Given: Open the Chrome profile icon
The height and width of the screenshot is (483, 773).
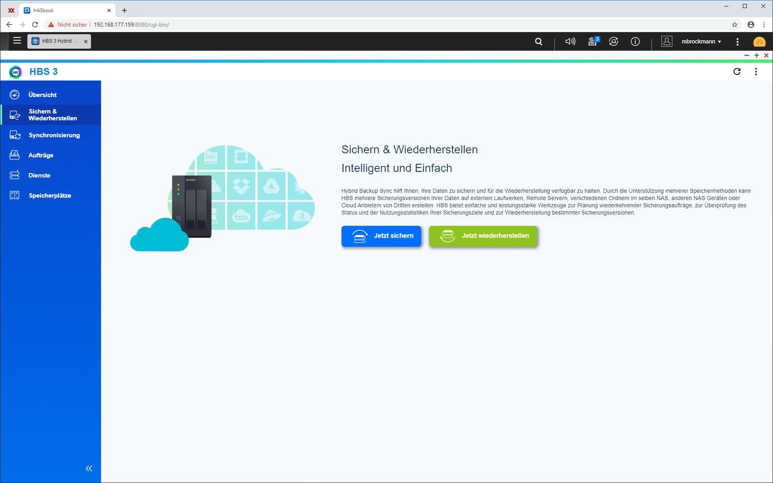Looking at the screenshot, I should pos(751,24).
